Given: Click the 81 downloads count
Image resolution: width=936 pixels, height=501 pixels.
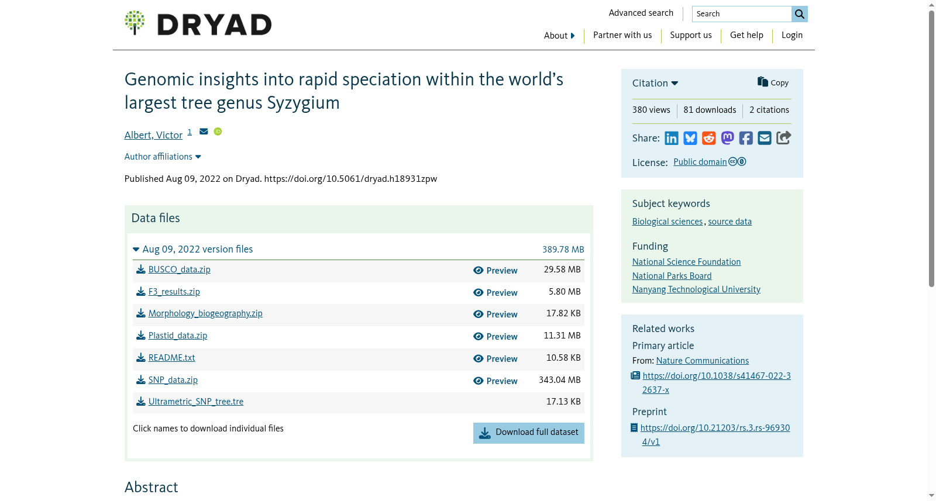Looking at the screenshot, I should pos(710,110).
